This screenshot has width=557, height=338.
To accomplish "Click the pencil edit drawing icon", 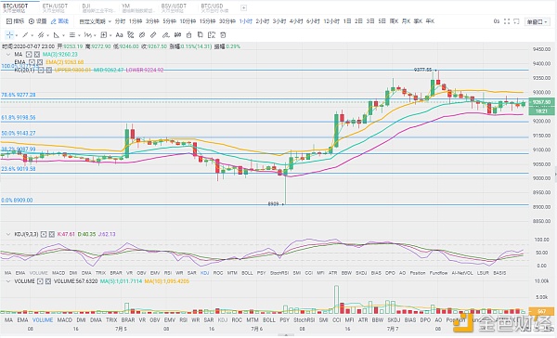I will [165, 35].
